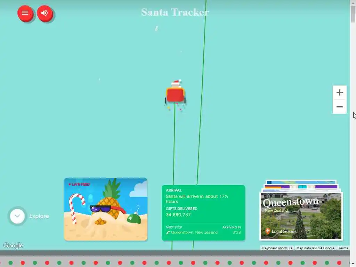Click Map data ©2024 Google text
This screenshot has height=267, width=356.
[315, 248]
